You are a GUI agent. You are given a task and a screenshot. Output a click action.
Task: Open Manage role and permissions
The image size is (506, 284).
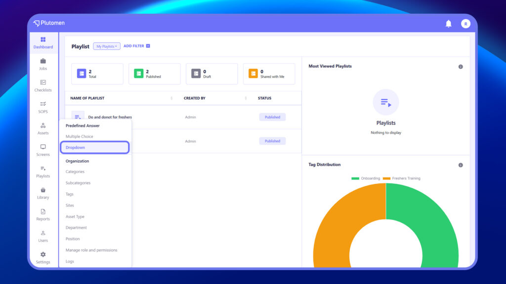pos(91,250)
